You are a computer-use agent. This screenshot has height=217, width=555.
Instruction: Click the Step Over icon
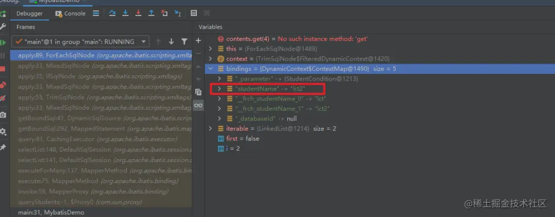pos(112,13)
